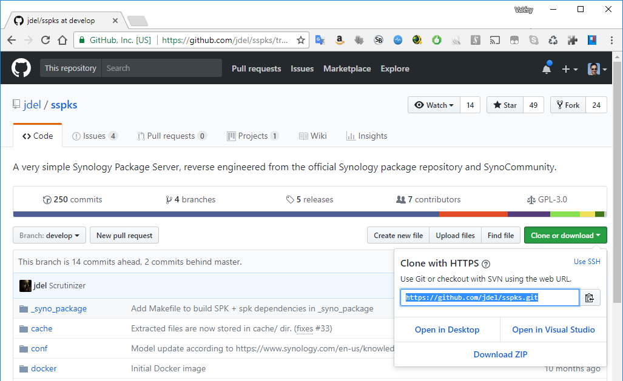Click Create new file button

coord(398,236)
